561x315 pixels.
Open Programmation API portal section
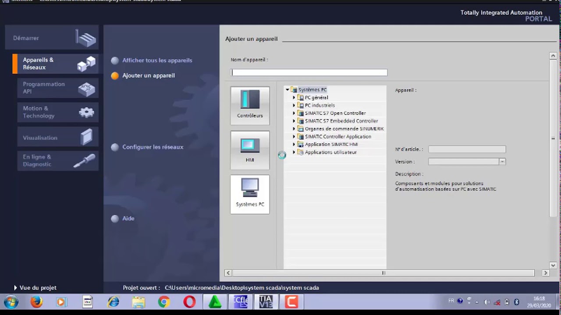pyautogui.click(x=58, y=88)
